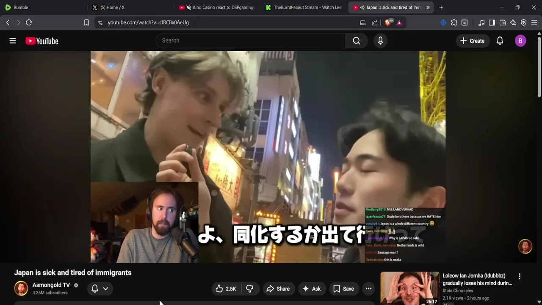This screenshot has width=542, height=305.
Task: Open Leo AI sparkle icon
Action: (x=513, y=22)
